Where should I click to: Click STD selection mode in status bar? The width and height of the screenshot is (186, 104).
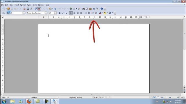point(101,98)
